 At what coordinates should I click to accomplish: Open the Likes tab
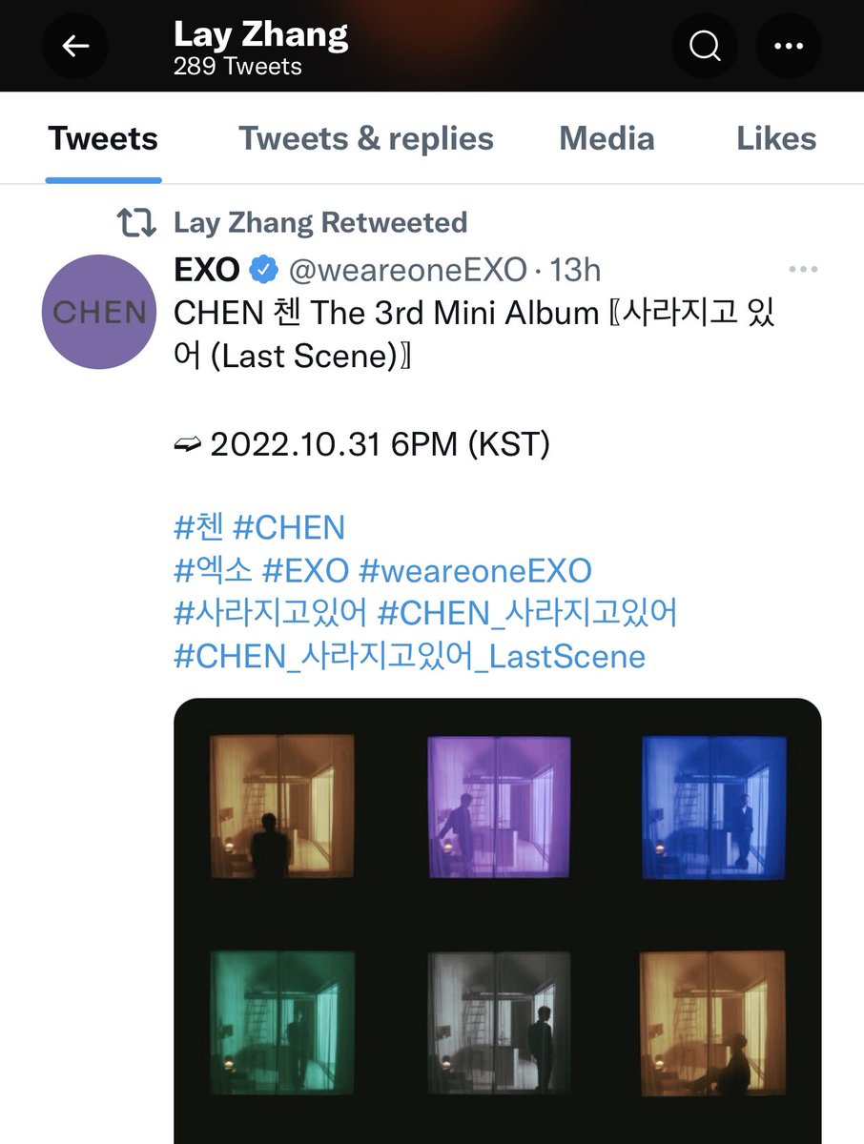pos(776,139)
